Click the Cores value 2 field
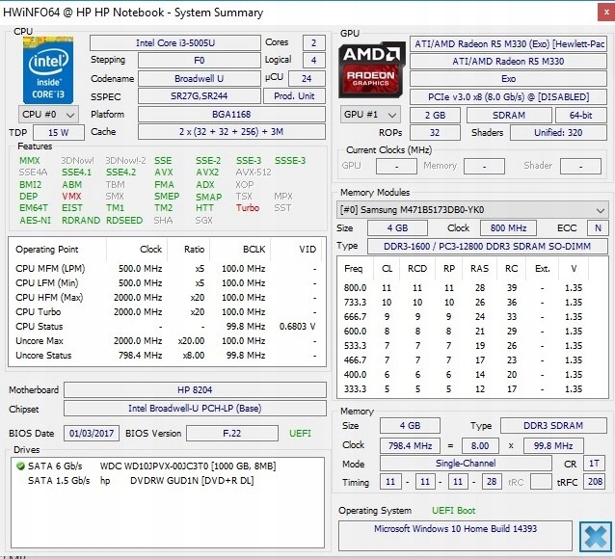 314,42
